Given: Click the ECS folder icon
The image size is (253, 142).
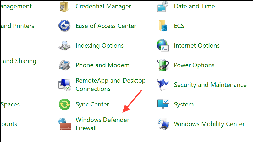Looking at the screenshot, I should click(x=163, y=26).
